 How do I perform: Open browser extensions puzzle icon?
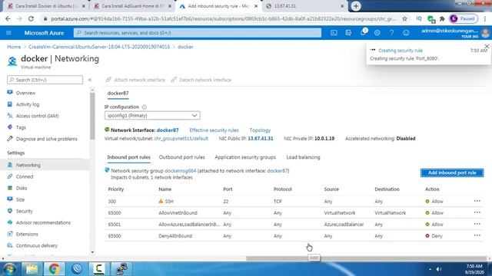coord(442,18)
